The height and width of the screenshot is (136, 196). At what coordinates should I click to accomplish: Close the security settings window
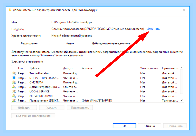184,10
